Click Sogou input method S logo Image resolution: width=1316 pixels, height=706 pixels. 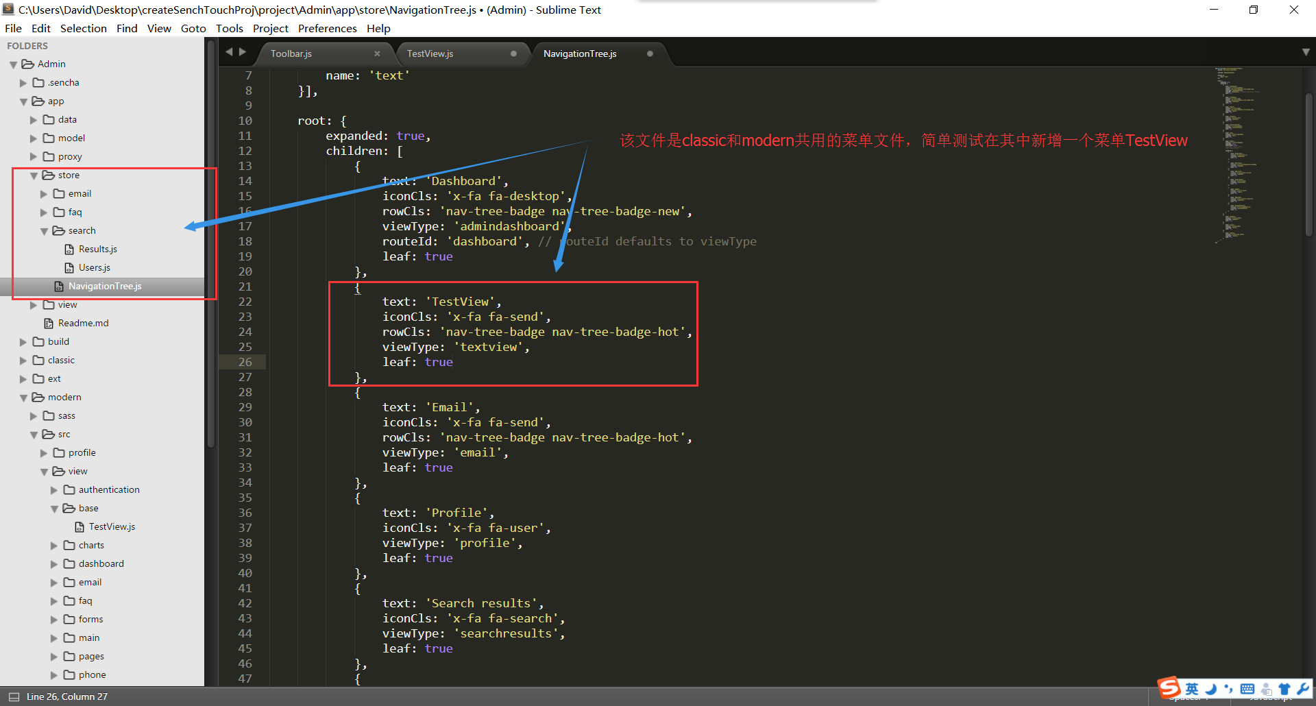pyautogui.click(x=1169, y=687)
